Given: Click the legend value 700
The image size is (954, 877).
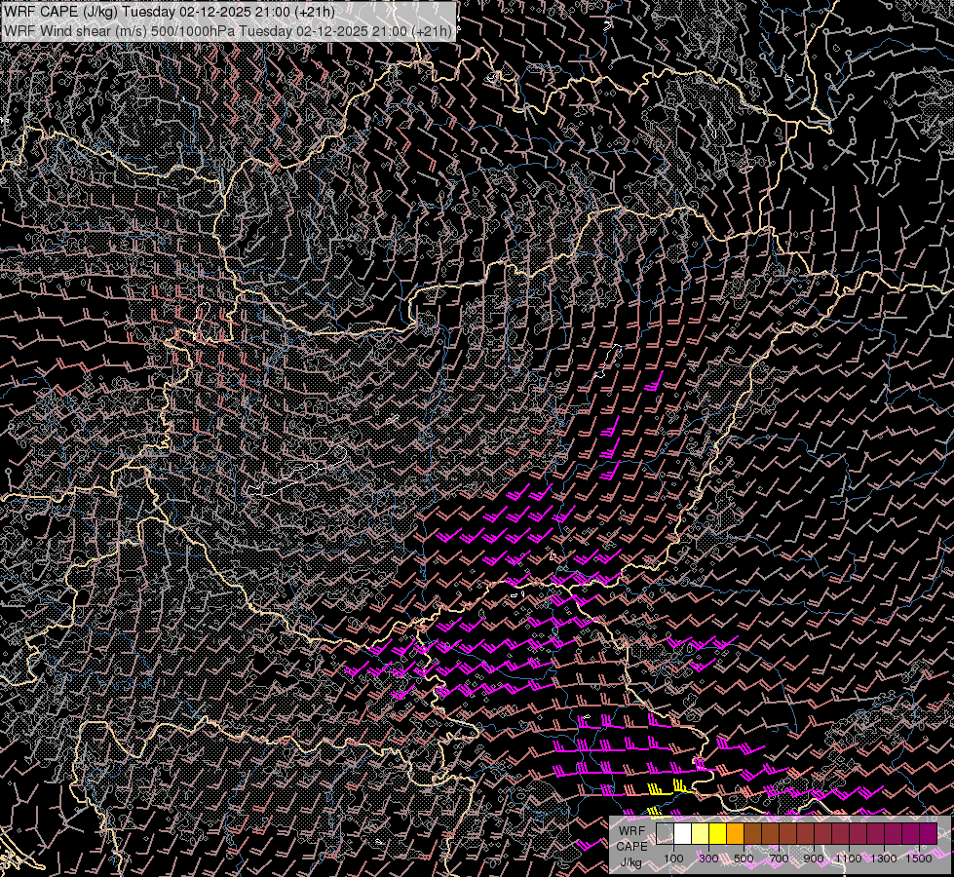Looking at the screenshot, I should (779, 858).
